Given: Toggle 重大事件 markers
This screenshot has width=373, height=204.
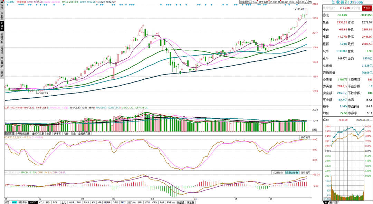Looking at the screenshot, I should point(263,2).
